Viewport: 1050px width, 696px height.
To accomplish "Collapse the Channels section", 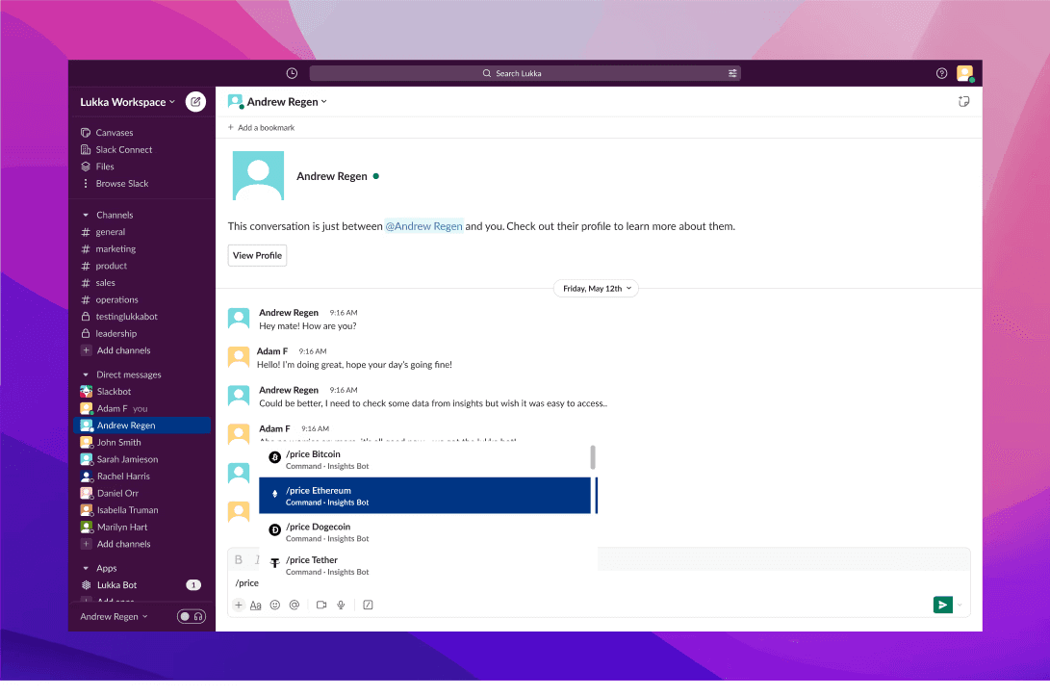I will pos(85,215).
